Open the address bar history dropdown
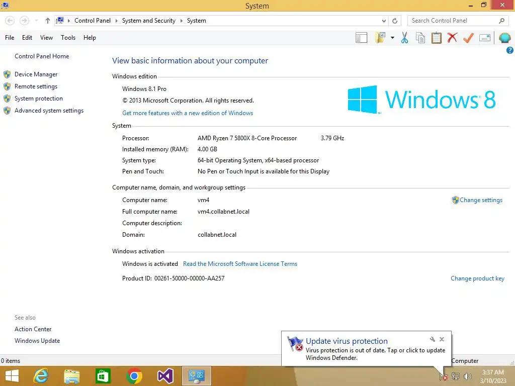The image size is (515, 386). [x=384, y=21]
